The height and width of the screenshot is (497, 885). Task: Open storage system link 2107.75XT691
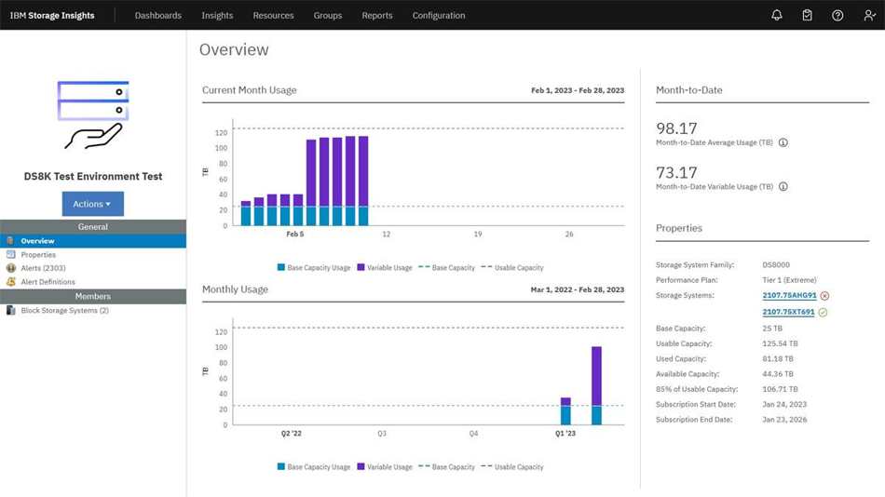788,312
